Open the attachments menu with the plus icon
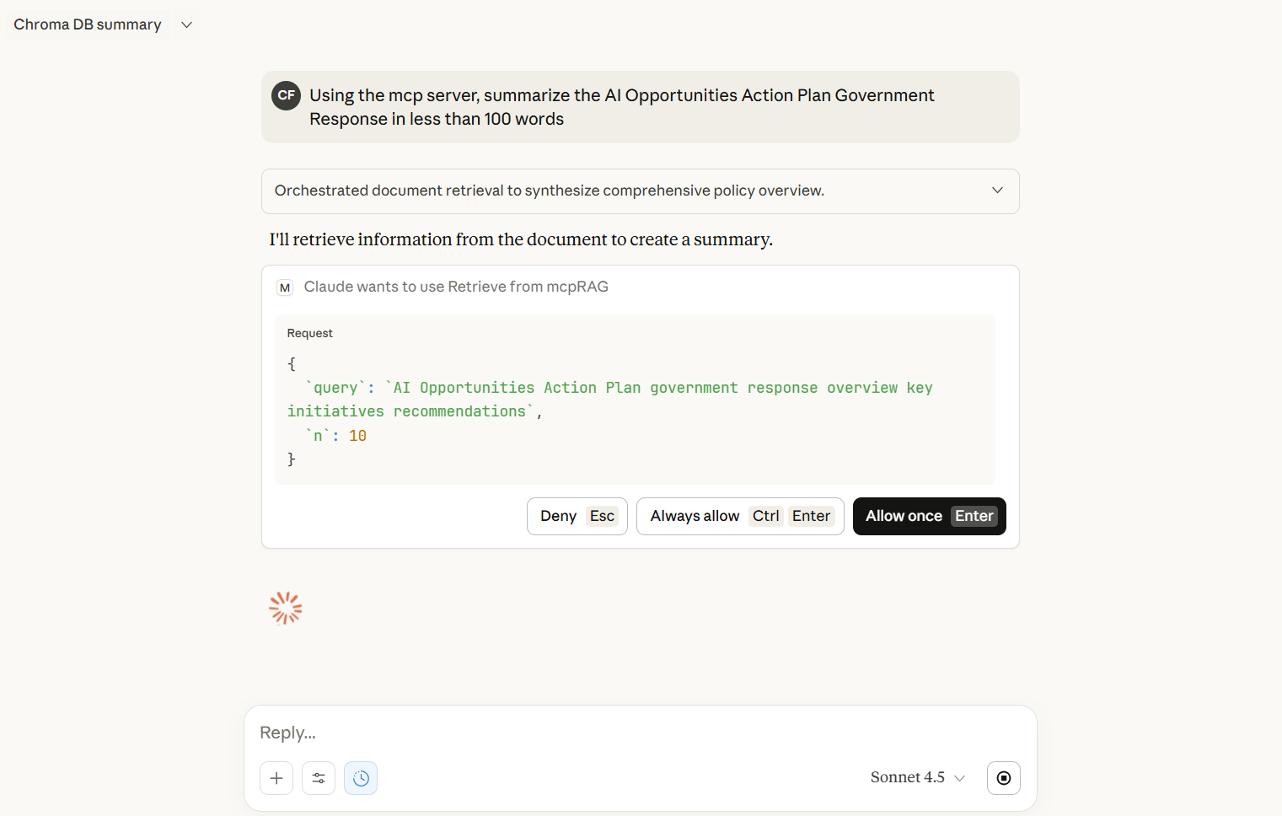This screenshot has height=816, width=1282. [x=276, y=777]
